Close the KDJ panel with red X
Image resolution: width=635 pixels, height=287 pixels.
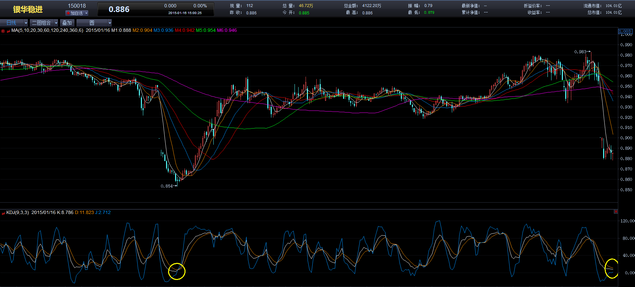point(616,212)
